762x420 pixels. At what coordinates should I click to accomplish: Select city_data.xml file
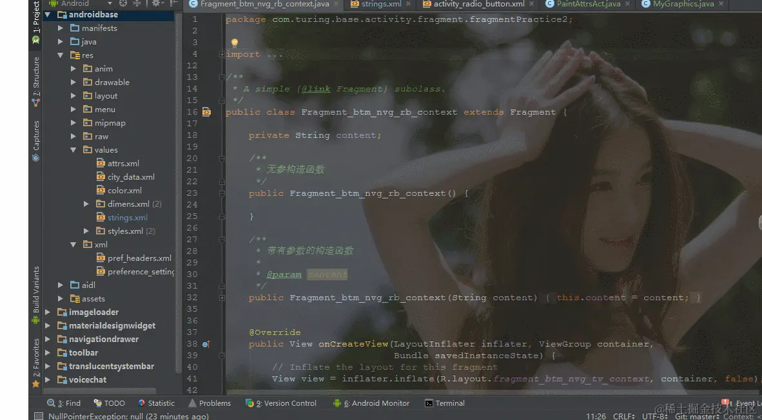coord(125,177)
